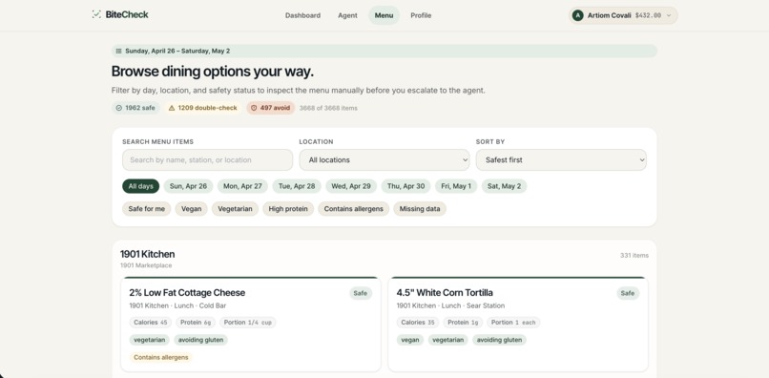The image size is (769, 378).
Task: Click the vegan tag on White Corn Tortilla
Action: click(410, 340)
